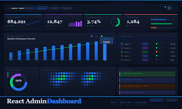Click the green Delivered progress bar
This screenshot has width=182, height=109.
tap(163, 24)
